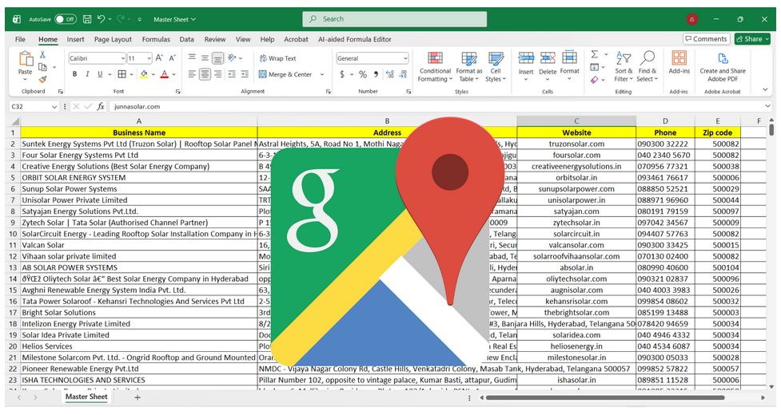
Task: Click Decrease Font Size icon
Action: click(x=173, y=58)
